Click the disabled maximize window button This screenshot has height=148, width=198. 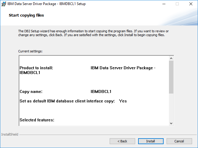coord(177,4)
